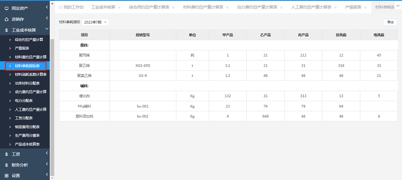Click the 规格型号 column header
The image size is (402, 180).
click(x=143, y=35)
